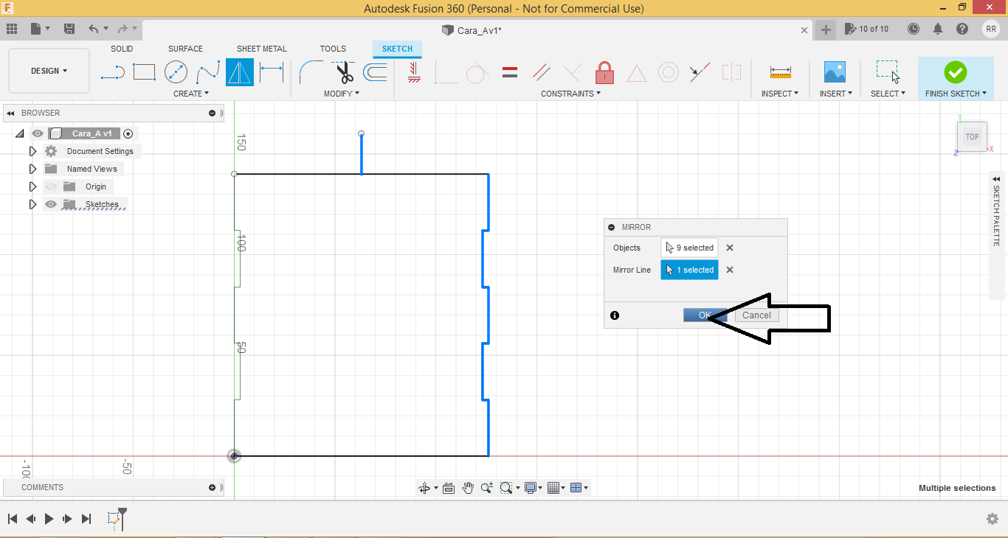Select the Offset tool in Modify

(375, 72)
